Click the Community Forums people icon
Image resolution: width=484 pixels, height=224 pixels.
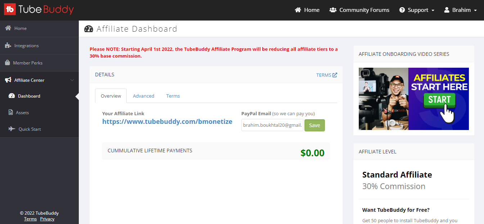tap(333, 10)
